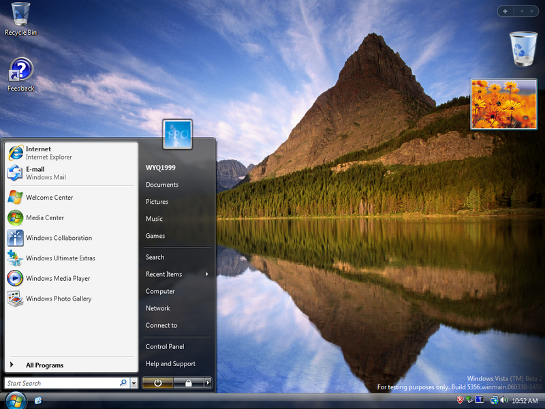Open shutdown options arrow beside lock button
The image size is (545, 409).
tap(208, 383)
